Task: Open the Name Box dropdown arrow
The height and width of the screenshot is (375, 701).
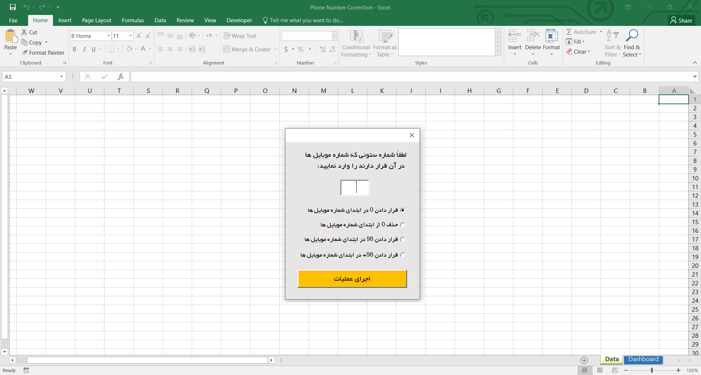Action: (61, 77)
